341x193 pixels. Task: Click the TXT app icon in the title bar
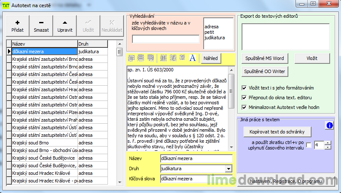(x=6, y=4)
